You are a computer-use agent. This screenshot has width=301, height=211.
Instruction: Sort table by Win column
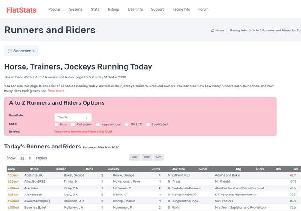tap(278, 169)
